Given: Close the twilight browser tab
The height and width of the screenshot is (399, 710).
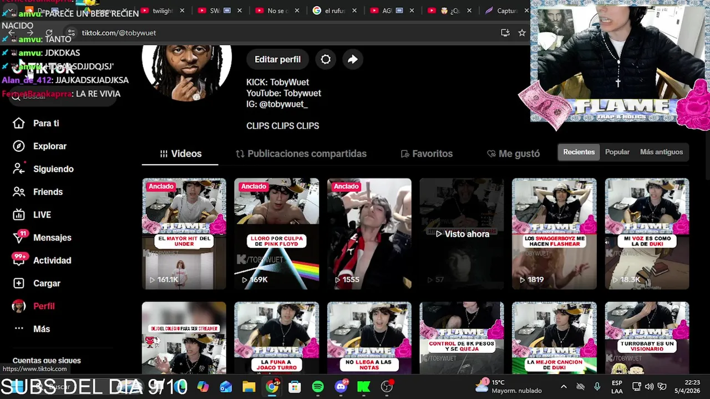Looking at the screenshot, I should 182,11.
